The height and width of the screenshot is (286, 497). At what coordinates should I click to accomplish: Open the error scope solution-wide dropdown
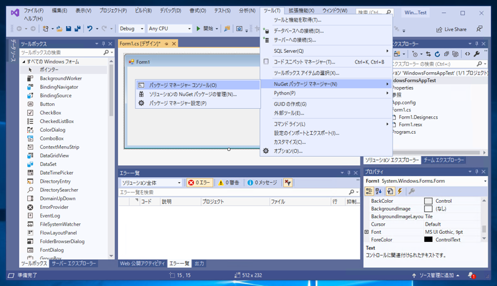point(151,183)
